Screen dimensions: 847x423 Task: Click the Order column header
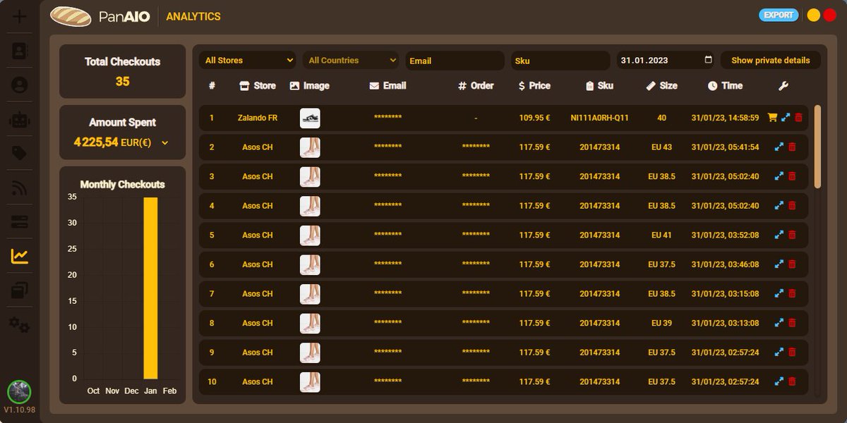476,85
